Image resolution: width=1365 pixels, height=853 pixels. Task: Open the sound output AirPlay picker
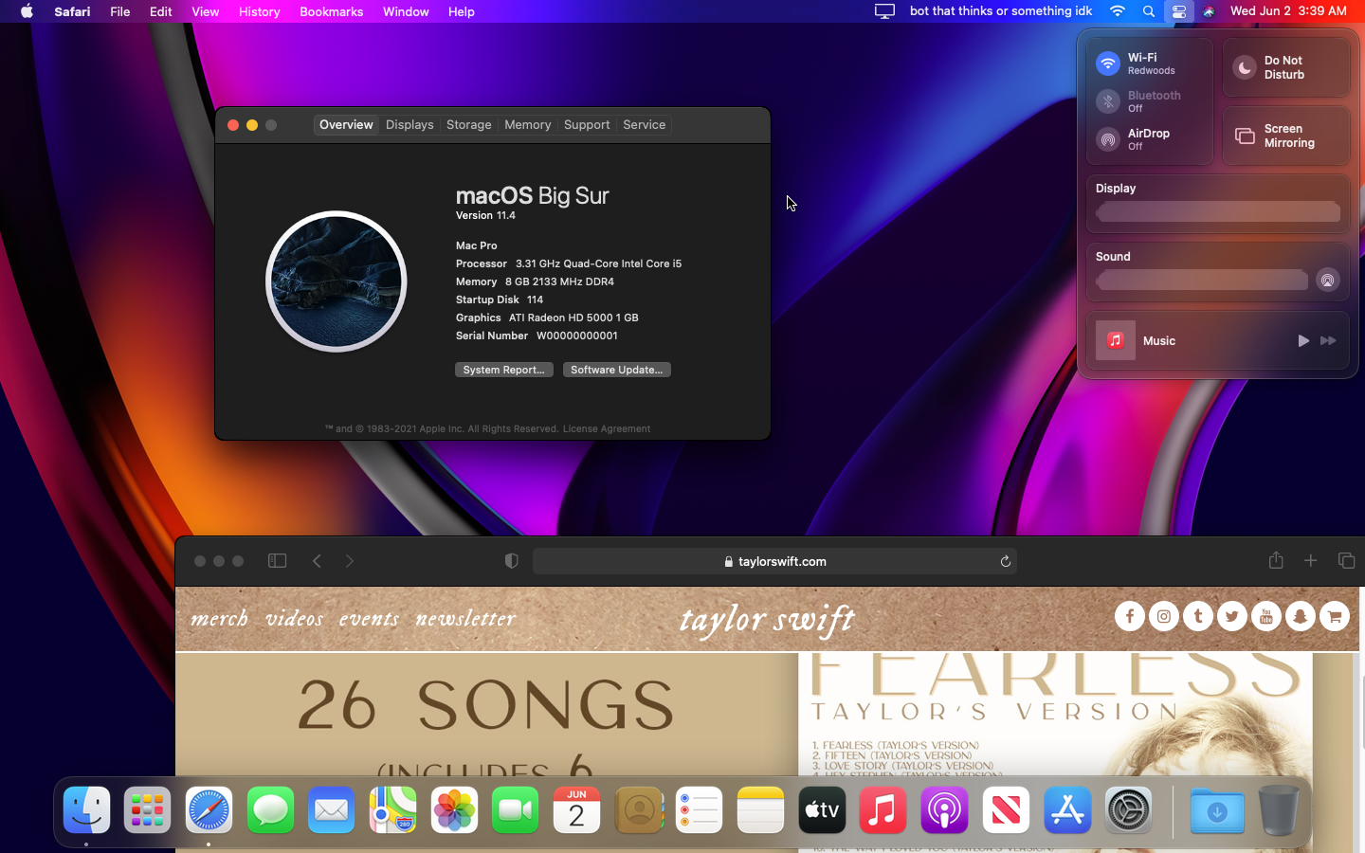pyautogui.click(x=1327, y=281)
